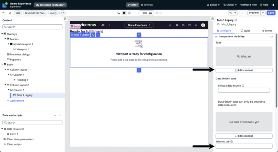This screenshot has height=152, width=278.
Task: Collapse the Component visibility section
Action: coord(271,37)
